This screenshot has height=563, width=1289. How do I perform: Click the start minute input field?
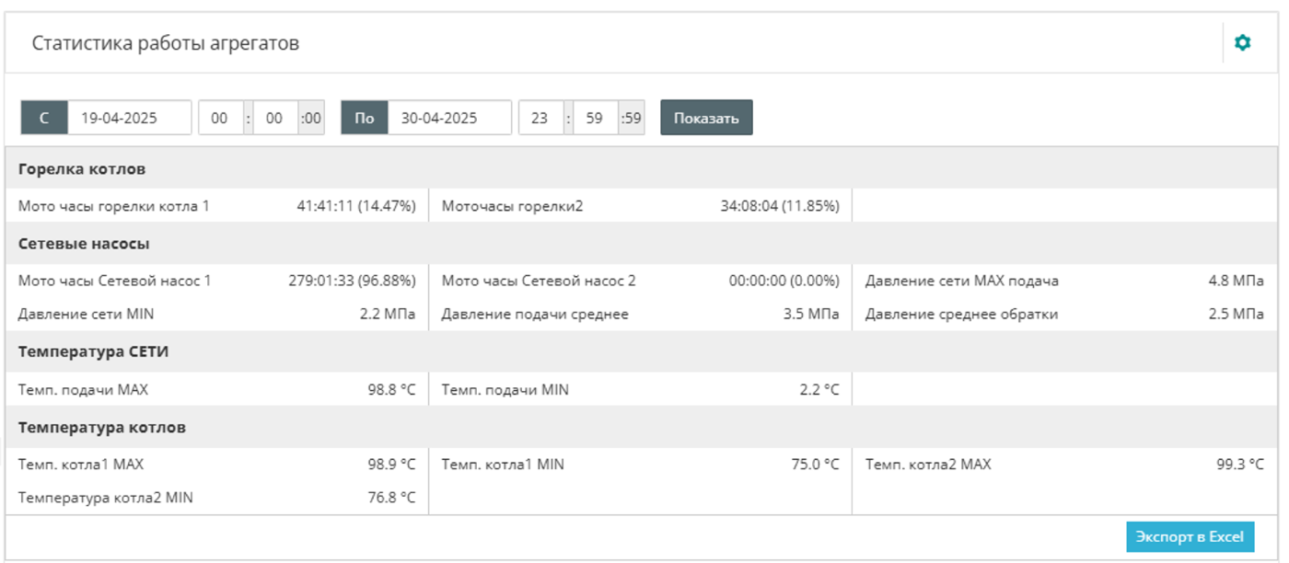pos(274,118)
